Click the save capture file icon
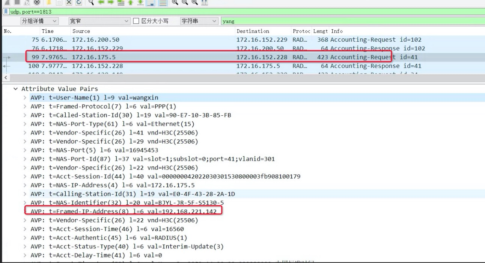 coord(59,2)
